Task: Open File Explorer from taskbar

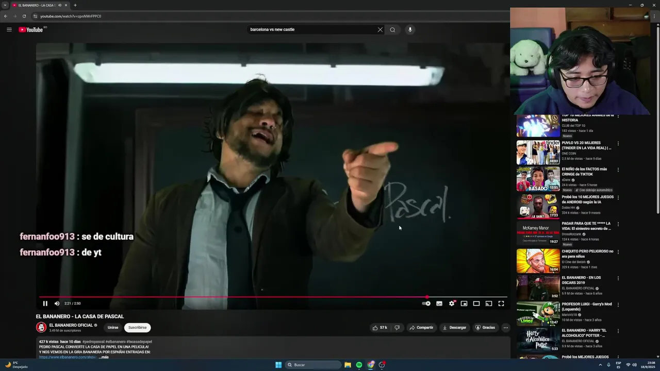Action: [348, 365]
